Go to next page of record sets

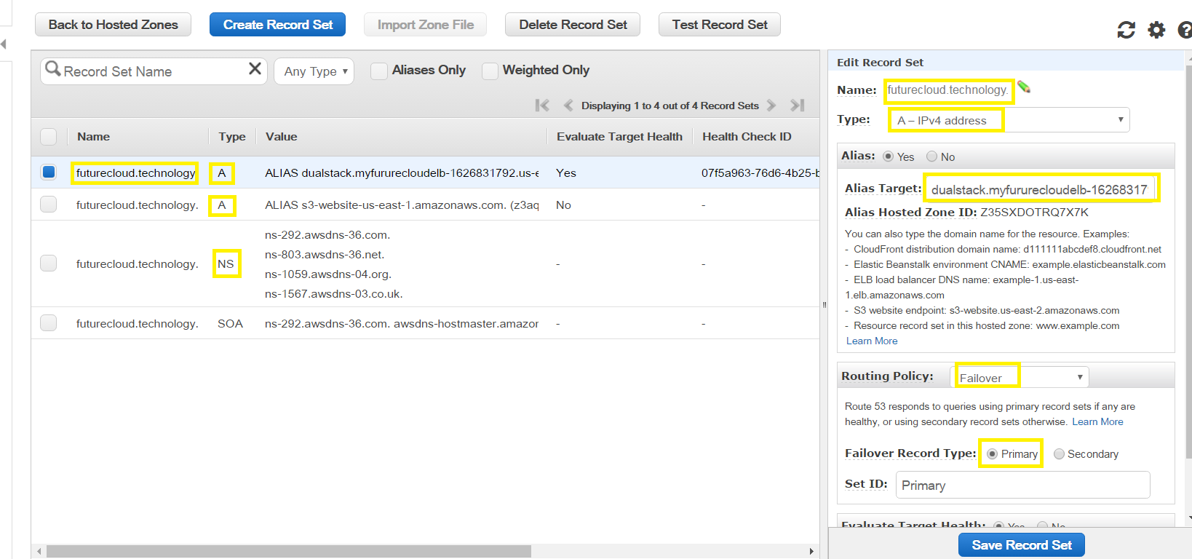pos(771,106)
